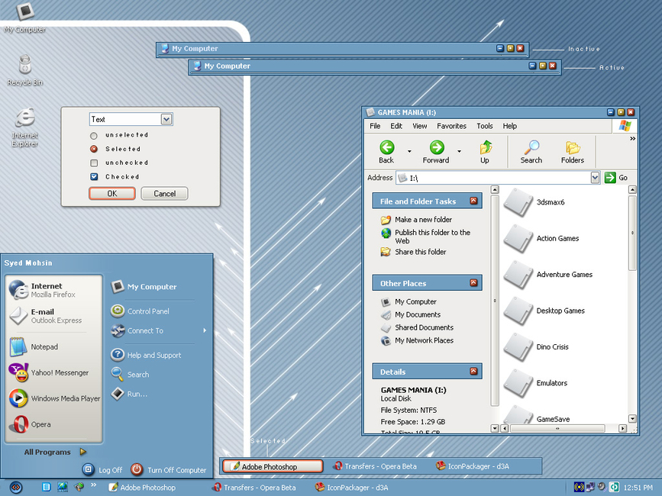Viewport: 662px width, 496px height.
Task: Open Search in the explorer toolbar
Action: 531,152
